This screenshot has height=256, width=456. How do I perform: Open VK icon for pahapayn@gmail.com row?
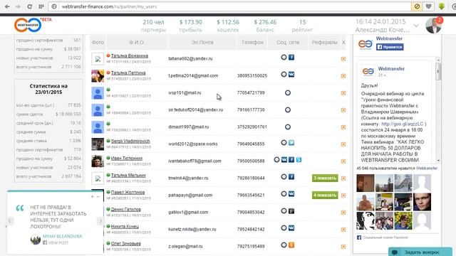tap(291, 193)
